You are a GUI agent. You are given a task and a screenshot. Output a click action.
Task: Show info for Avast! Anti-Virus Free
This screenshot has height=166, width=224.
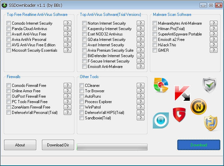[67, 34]
